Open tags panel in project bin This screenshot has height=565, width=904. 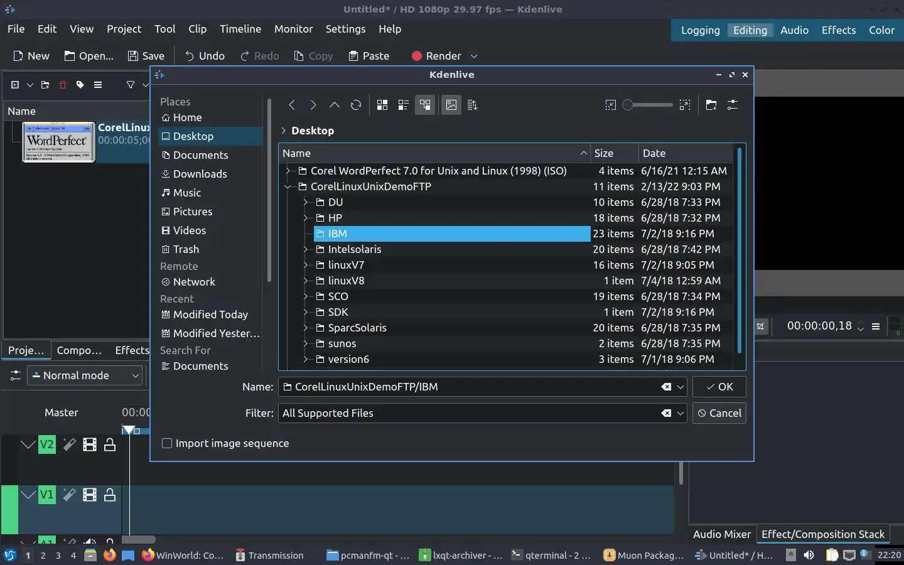(80, 85)
